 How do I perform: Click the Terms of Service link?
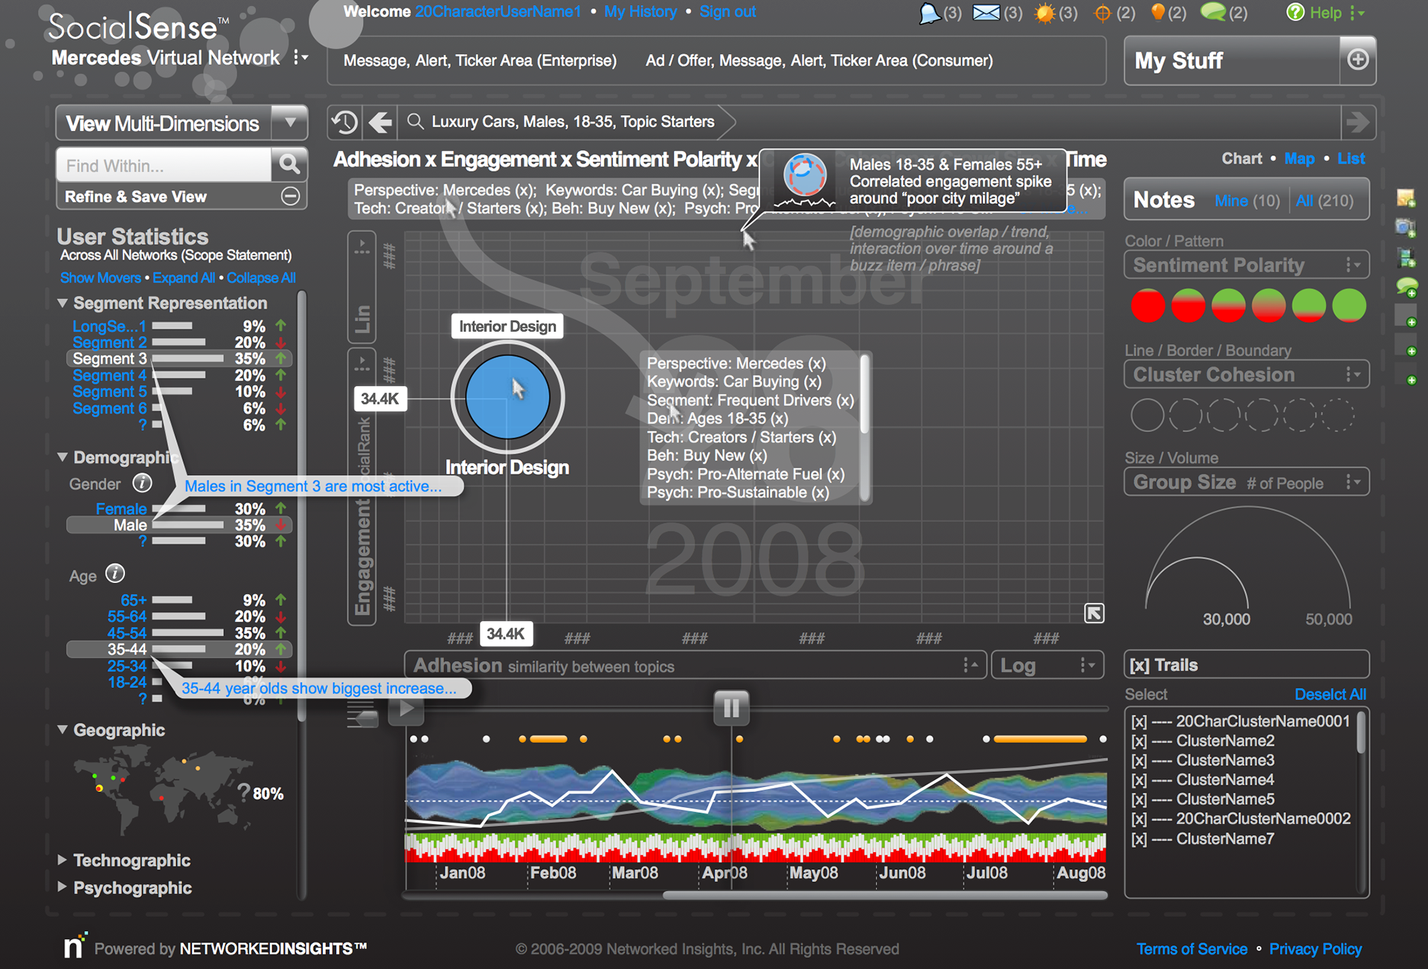pos(1191,949)
